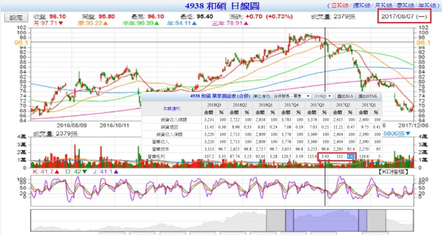Screen dimensions: 442x236
Task: Click the 2016/10/11 date axis label
Action: click(x=114, y=125)
